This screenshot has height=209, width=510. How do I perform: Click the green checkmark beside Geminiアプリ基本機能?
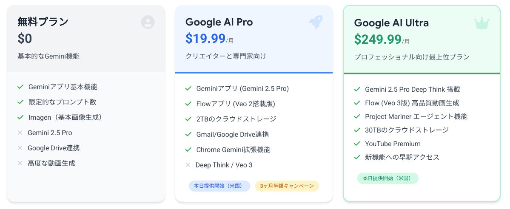20,87
